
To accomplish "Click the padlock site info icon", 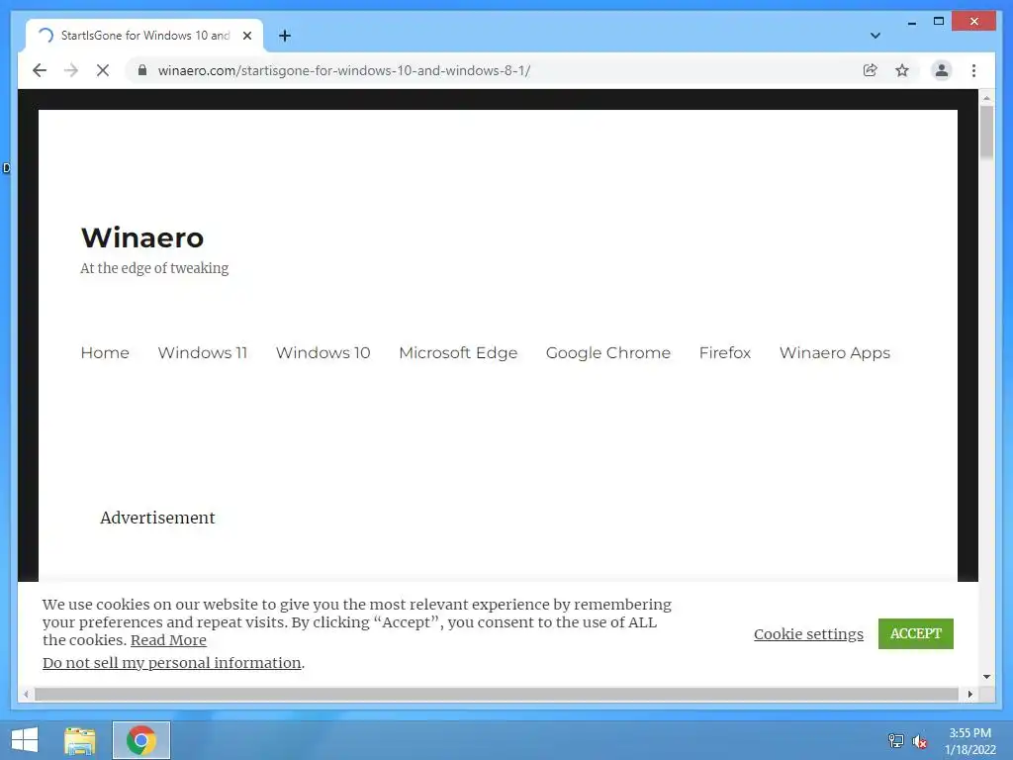I will [142, 70].
